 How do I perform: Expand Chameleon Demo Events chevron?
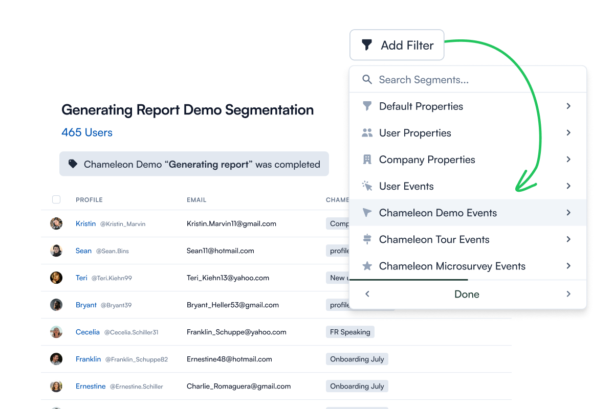[x=568, y=212]
